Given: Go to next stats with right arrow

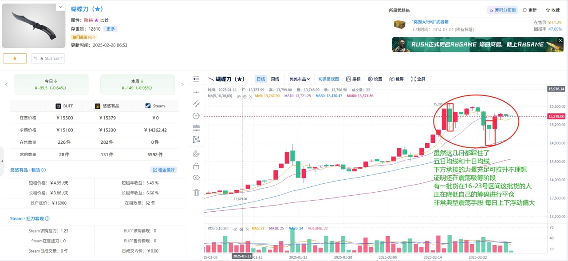Looking at the screenshot, I should 182,84.
